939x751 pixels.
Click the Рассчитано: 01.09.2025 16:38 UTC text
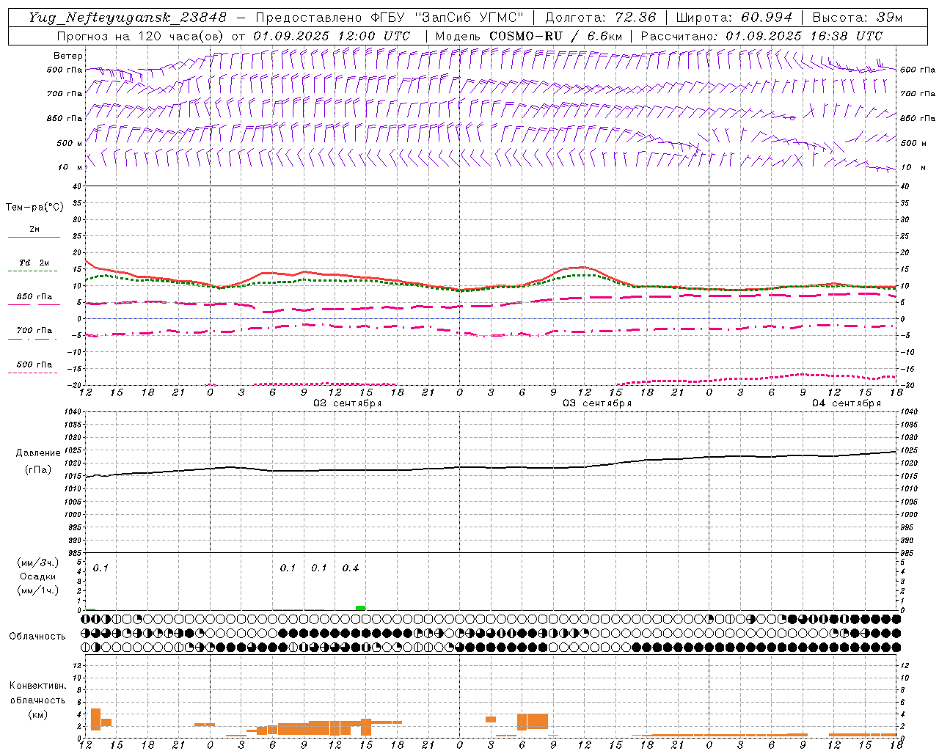click(761, 36)
